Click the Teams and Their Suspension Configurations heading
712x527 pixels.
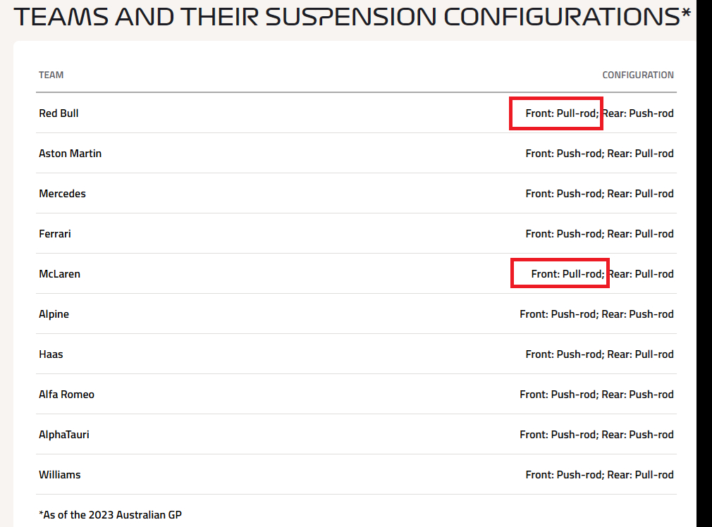[347, 17]
